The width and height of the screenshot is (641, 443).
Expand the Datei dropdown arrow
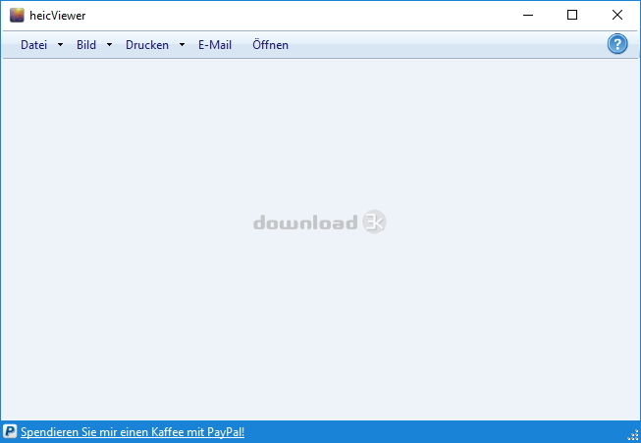coord(60,45)
